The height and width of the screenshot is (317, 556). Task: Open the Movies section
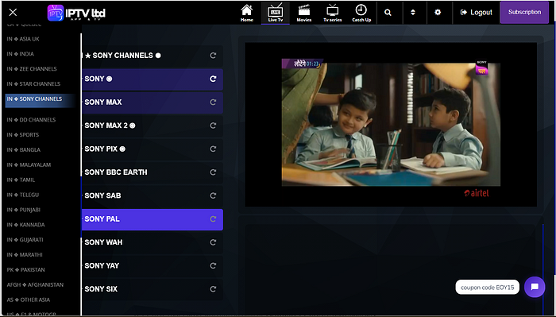click(x=304, y=14)
